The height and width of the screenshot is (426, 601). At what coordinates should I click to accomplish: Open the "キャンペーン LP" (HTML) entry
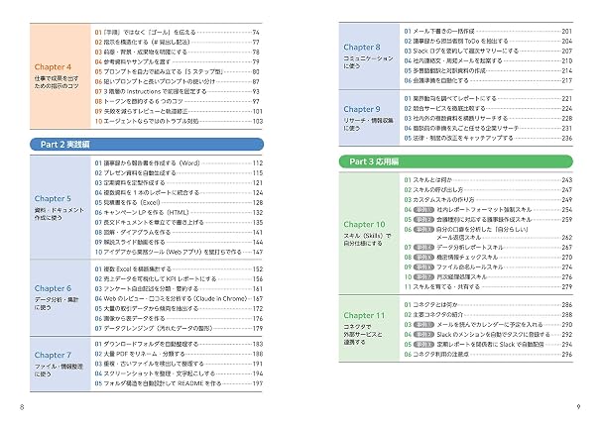tap(179, 212)
